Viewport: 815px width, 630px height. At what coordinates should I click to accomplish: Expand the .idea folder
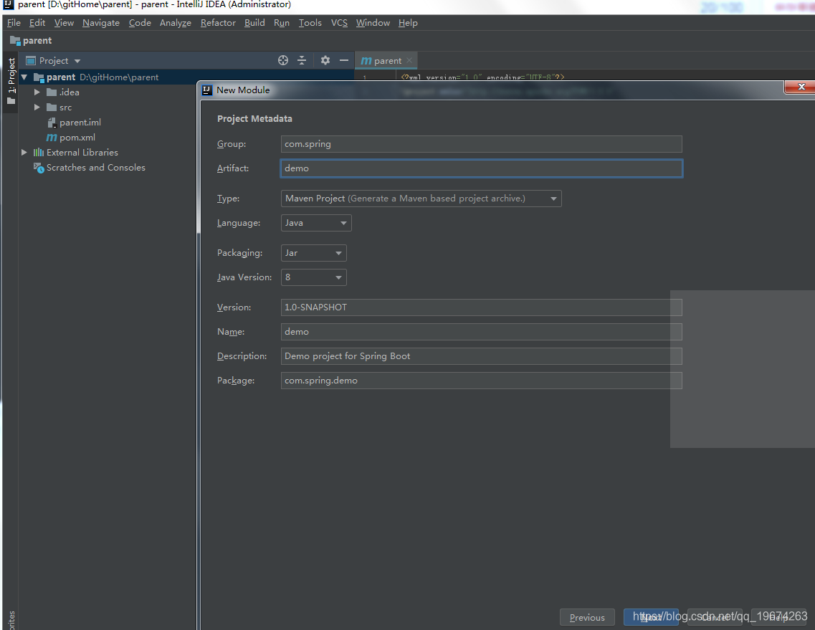[37, 92]
